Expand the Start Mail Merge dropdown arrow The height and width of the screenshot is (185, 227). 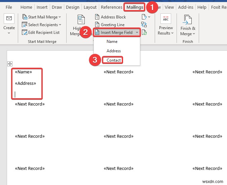(x=60, y=17)
